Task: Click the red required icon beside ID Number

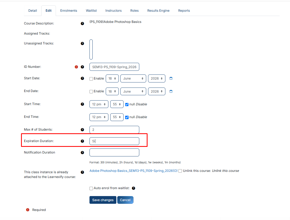Action: click(76, 67)
